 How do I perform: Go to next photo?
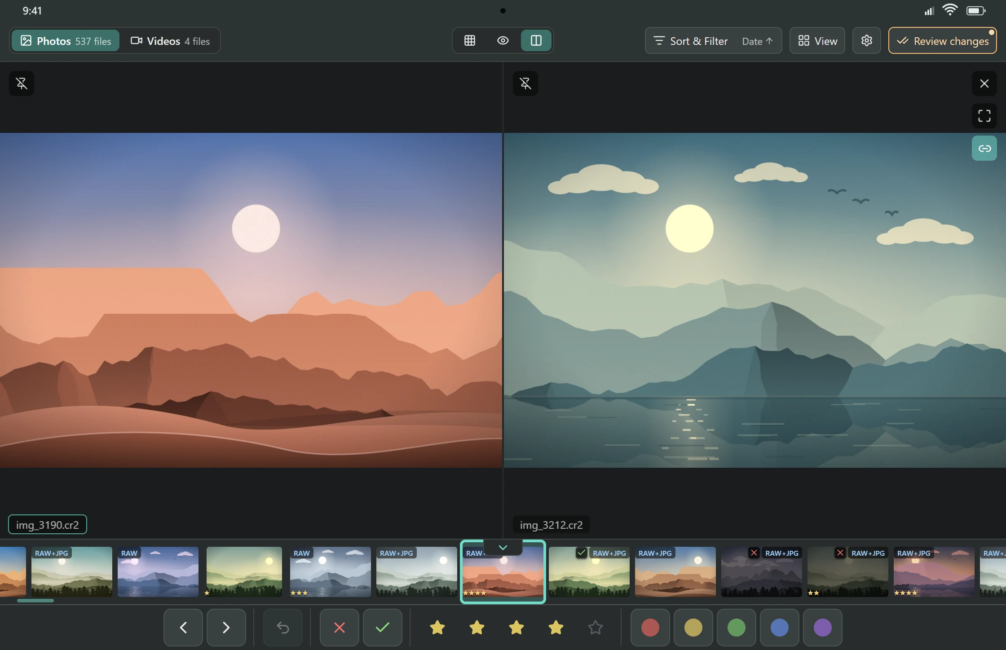pyautogui.click(x=226, y=628)
